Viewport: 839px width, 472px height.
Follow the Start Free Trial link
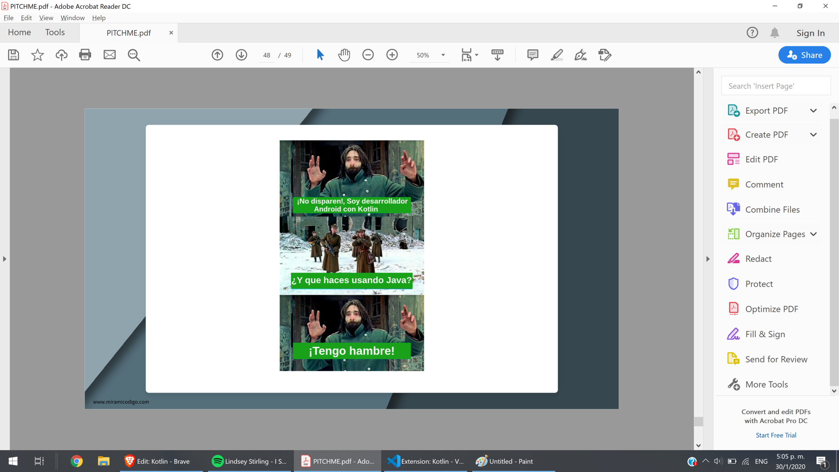click(x=776, y=435)
